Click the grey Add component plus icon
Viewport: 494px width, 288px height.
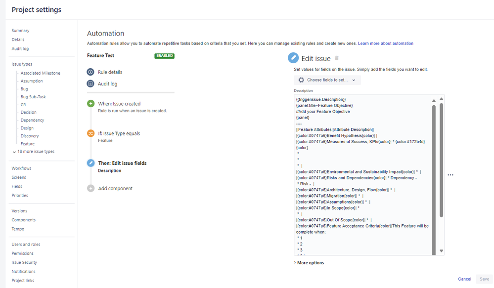tap(90, 188)
